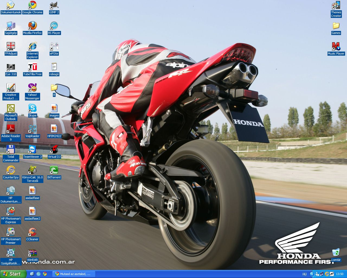The width and height of the screenshot is (347, 278).
Task: Open the BS Player shortcut
Action: point(54,28)
